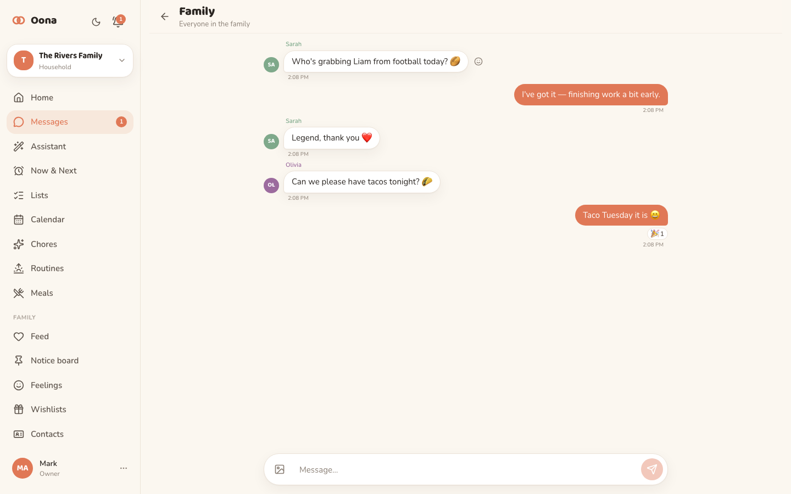Viewport: 791px width, 494px height.
Task: Click Olivia's OL avatar
Action: point(271,186)
